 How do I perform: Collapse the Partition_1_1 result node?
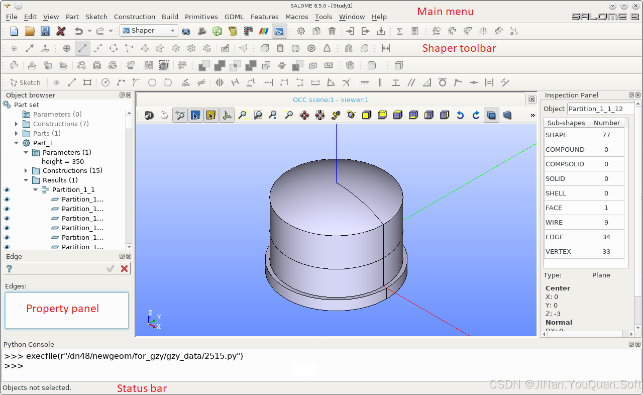pyautogui.click(x=35, y=189)
